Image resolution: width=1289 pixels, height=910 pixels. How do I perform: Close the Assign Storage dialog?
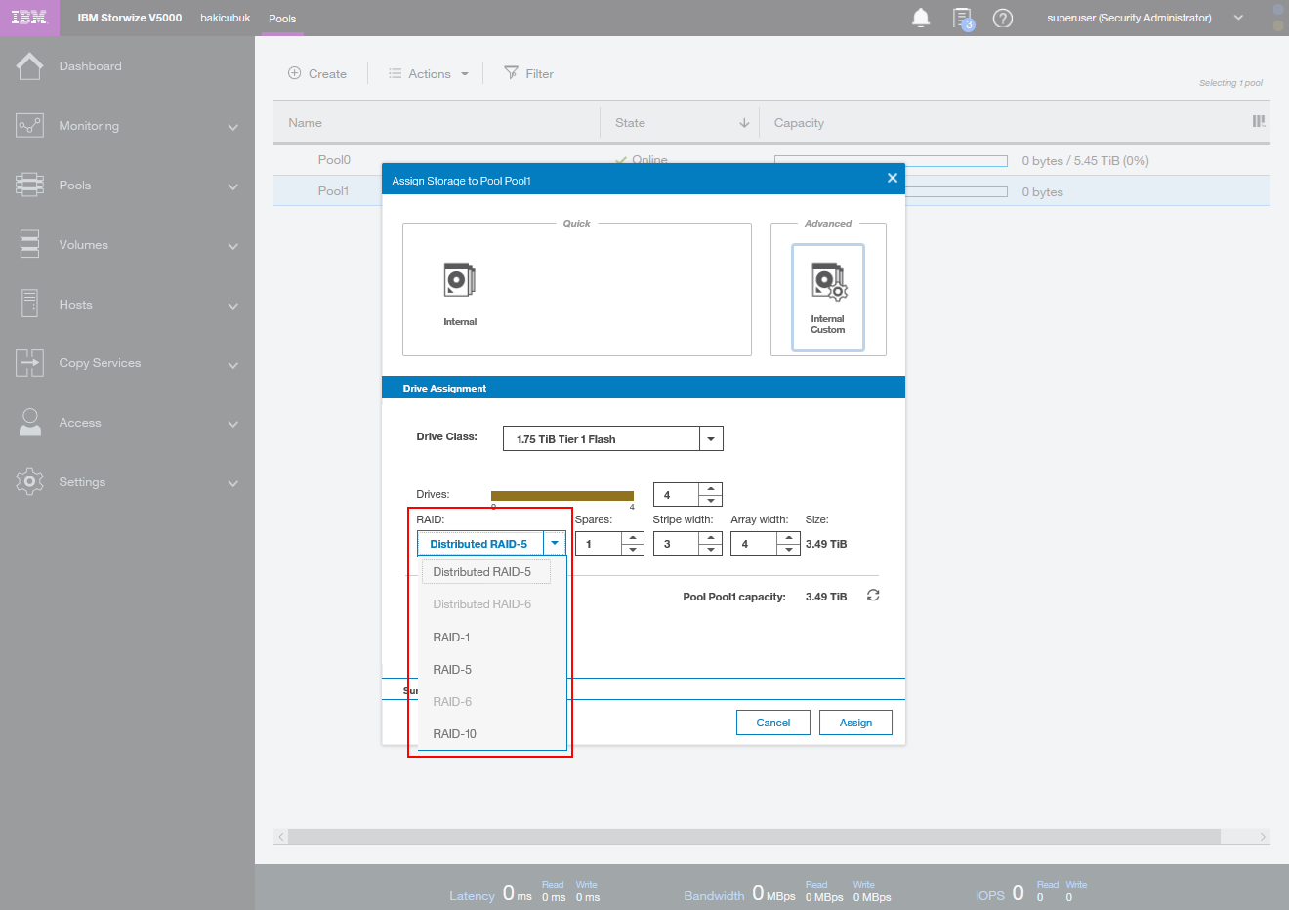coord(892,178)
